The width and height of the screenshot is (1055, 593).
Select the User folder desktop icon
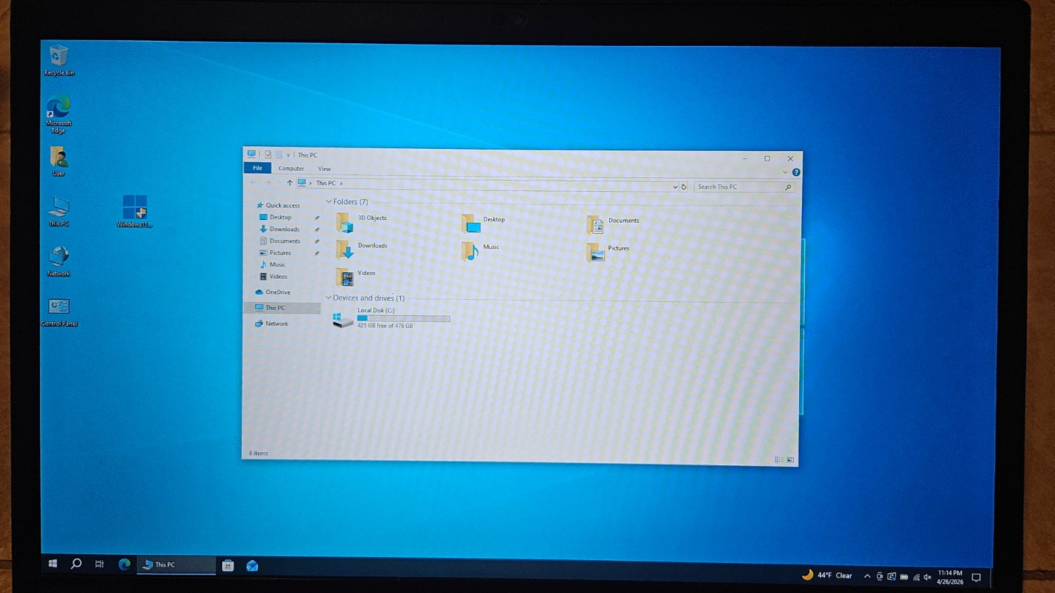click(x=59, y=161)
